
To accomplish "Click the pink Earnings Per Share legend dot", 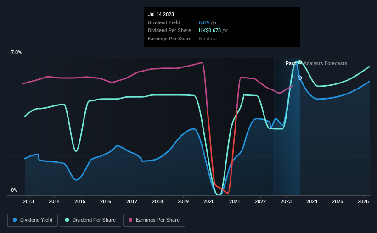I will [x=130, y=220].
